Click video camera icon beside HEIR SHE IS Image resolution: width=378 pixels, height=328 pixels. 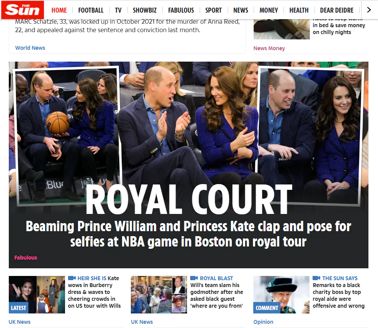pos(72,278)
